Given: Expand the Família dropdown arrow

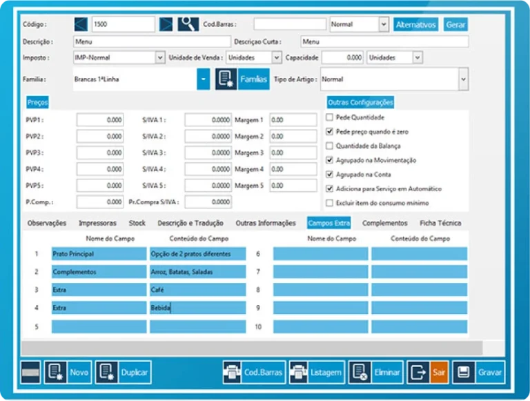Looking at the screenshot, I should tap(204, 79).
